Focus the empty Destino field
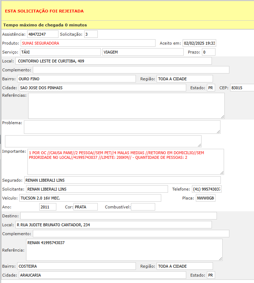The image size is (254, 283). (x=118, y=216)
